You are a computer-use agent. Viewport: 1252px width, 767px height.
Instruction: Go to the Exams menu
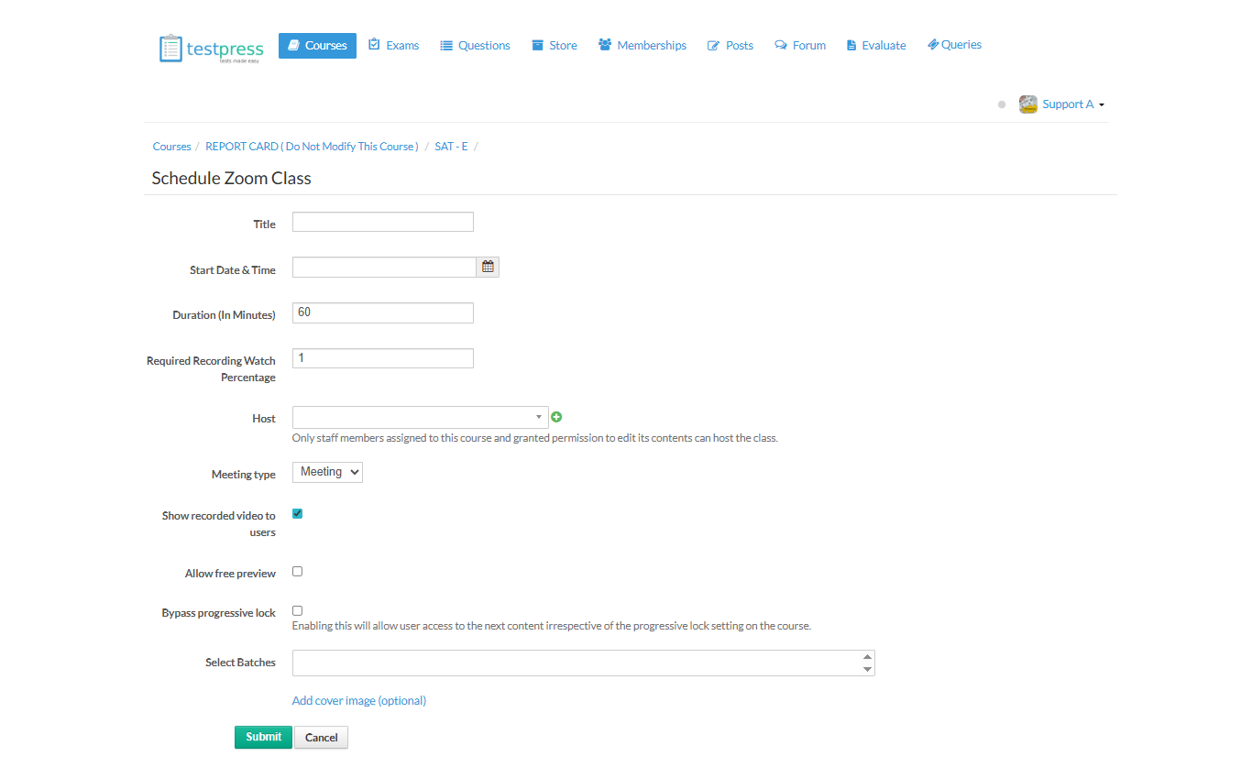click(393, 45)
